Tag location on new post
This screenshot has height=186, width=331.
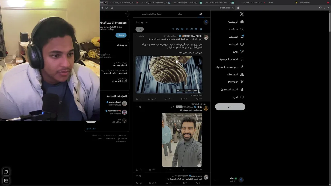coord(173,29)
